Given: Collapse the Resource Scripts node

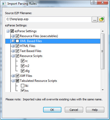Looking at the screenshot, I should pyautogui.click(x=13, y=56).
